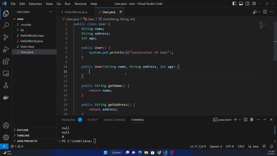Open editor more actions ellipsis
Image resolution: width=277 pixels, height=156 pixels.
click(271, 12)
